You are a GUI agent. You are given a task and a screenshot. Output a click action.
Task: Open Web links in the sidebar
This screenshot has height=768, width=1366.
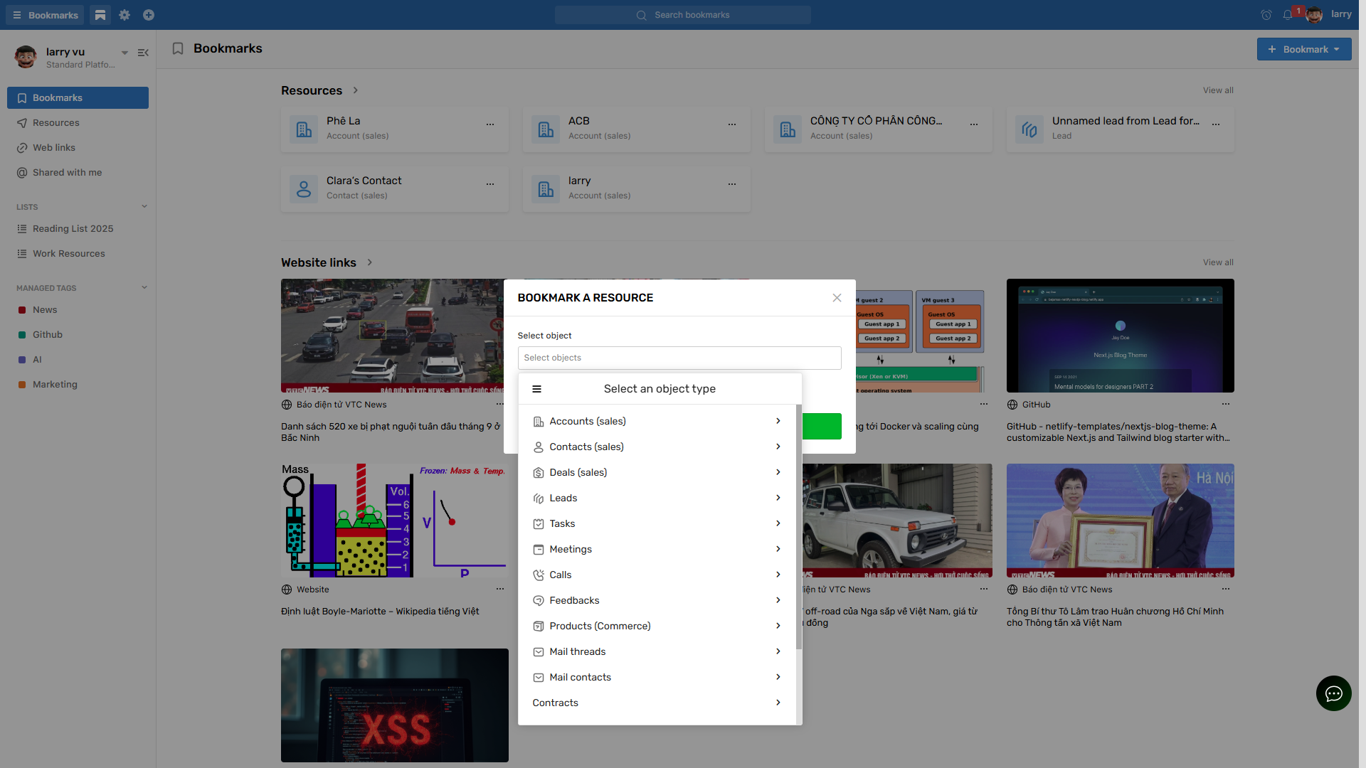pyautogui.click(x=54, y=148)
